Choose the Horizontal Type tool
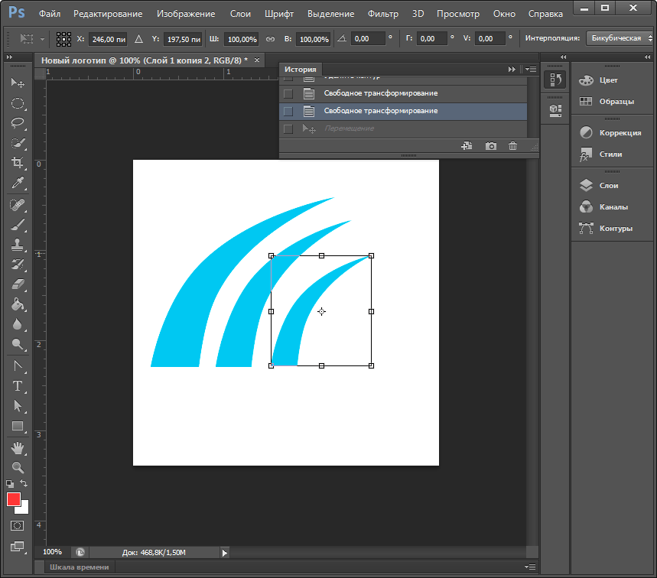 click(18, 386)
